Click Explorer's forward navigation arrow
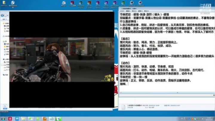This screenshot has width=215, height=121. 5,15
